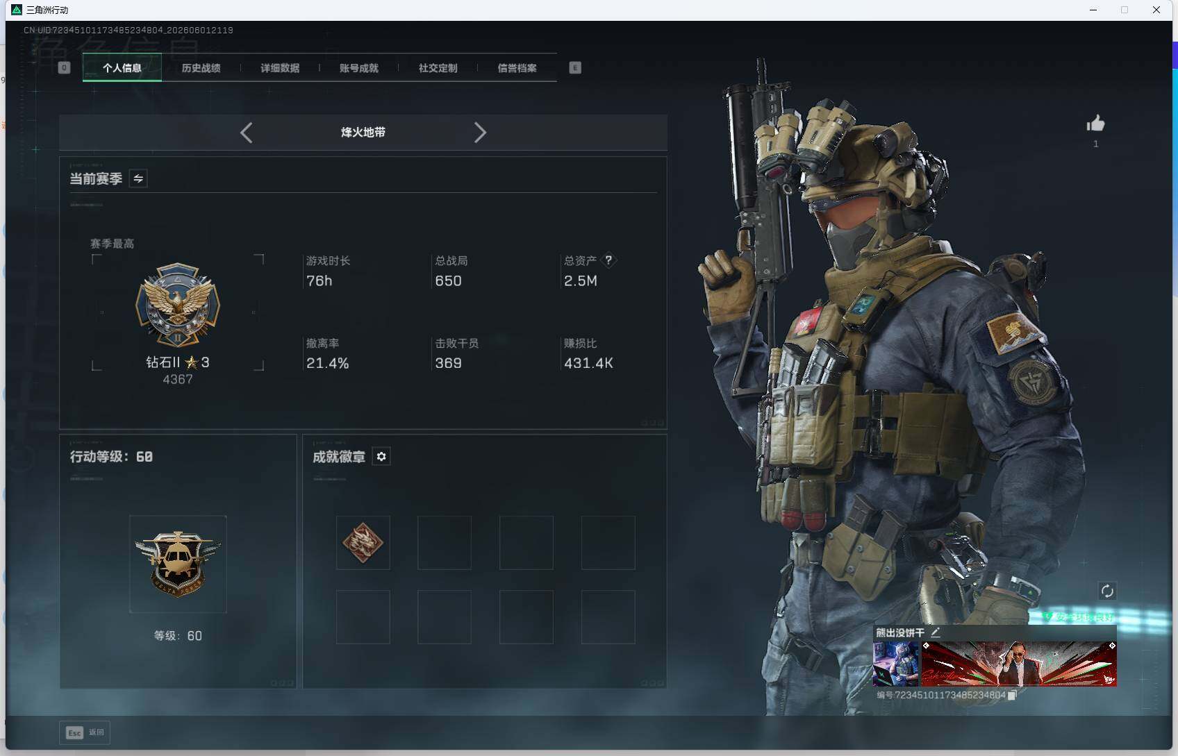Click the 行动等级: 60 heading
The height and width of the screenshot is (756, 1178).
click(x=111, y=457)
